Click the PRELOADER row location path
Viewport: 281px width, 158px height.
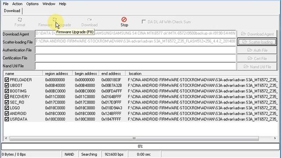(202, 80)
